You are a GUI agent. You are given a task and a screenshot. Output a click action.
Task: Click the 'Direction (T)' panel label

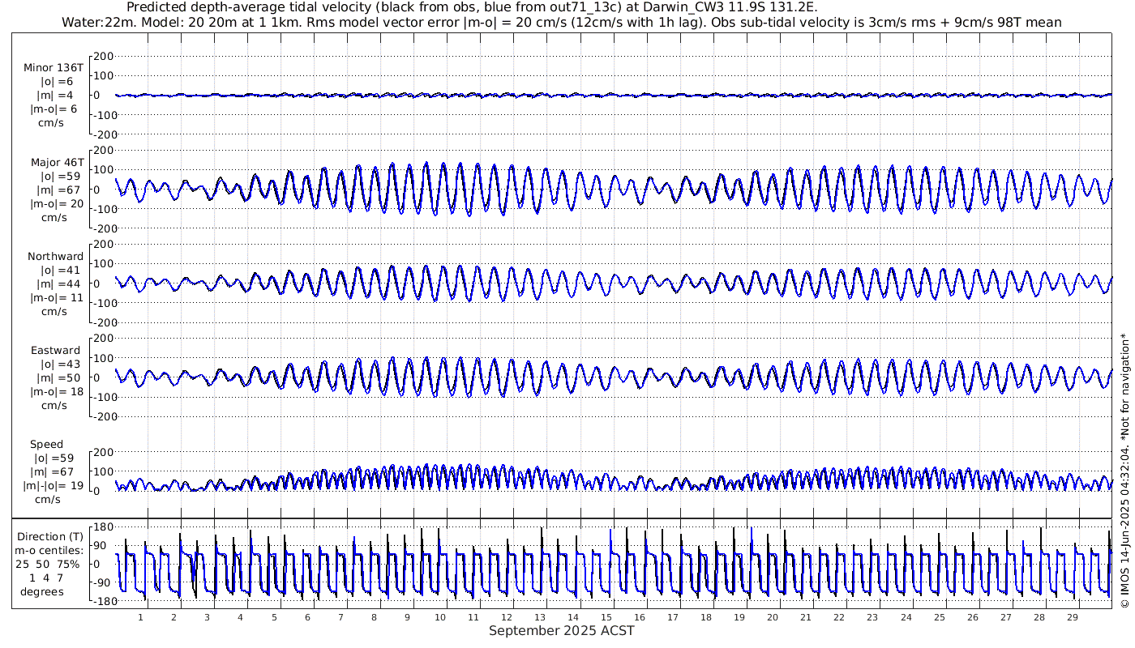tap(50, 536)
